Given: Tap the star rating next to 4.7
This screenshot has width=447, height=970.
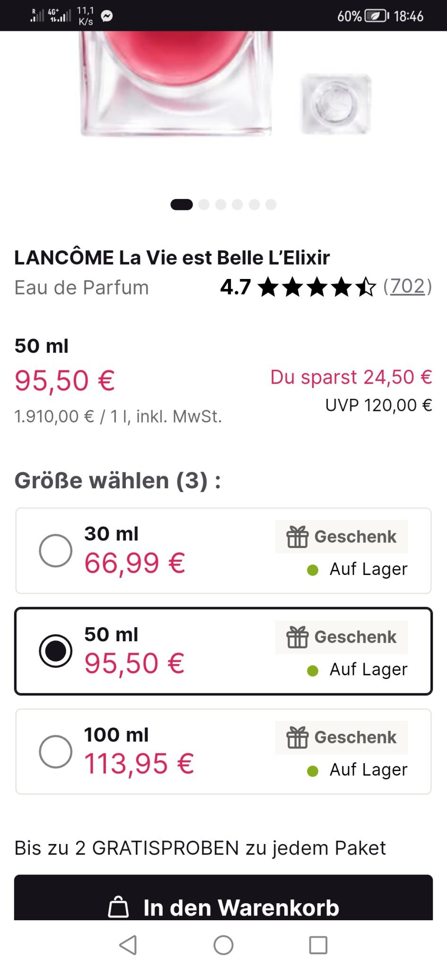Looking at the screenshot, I should tap(317, 287).
